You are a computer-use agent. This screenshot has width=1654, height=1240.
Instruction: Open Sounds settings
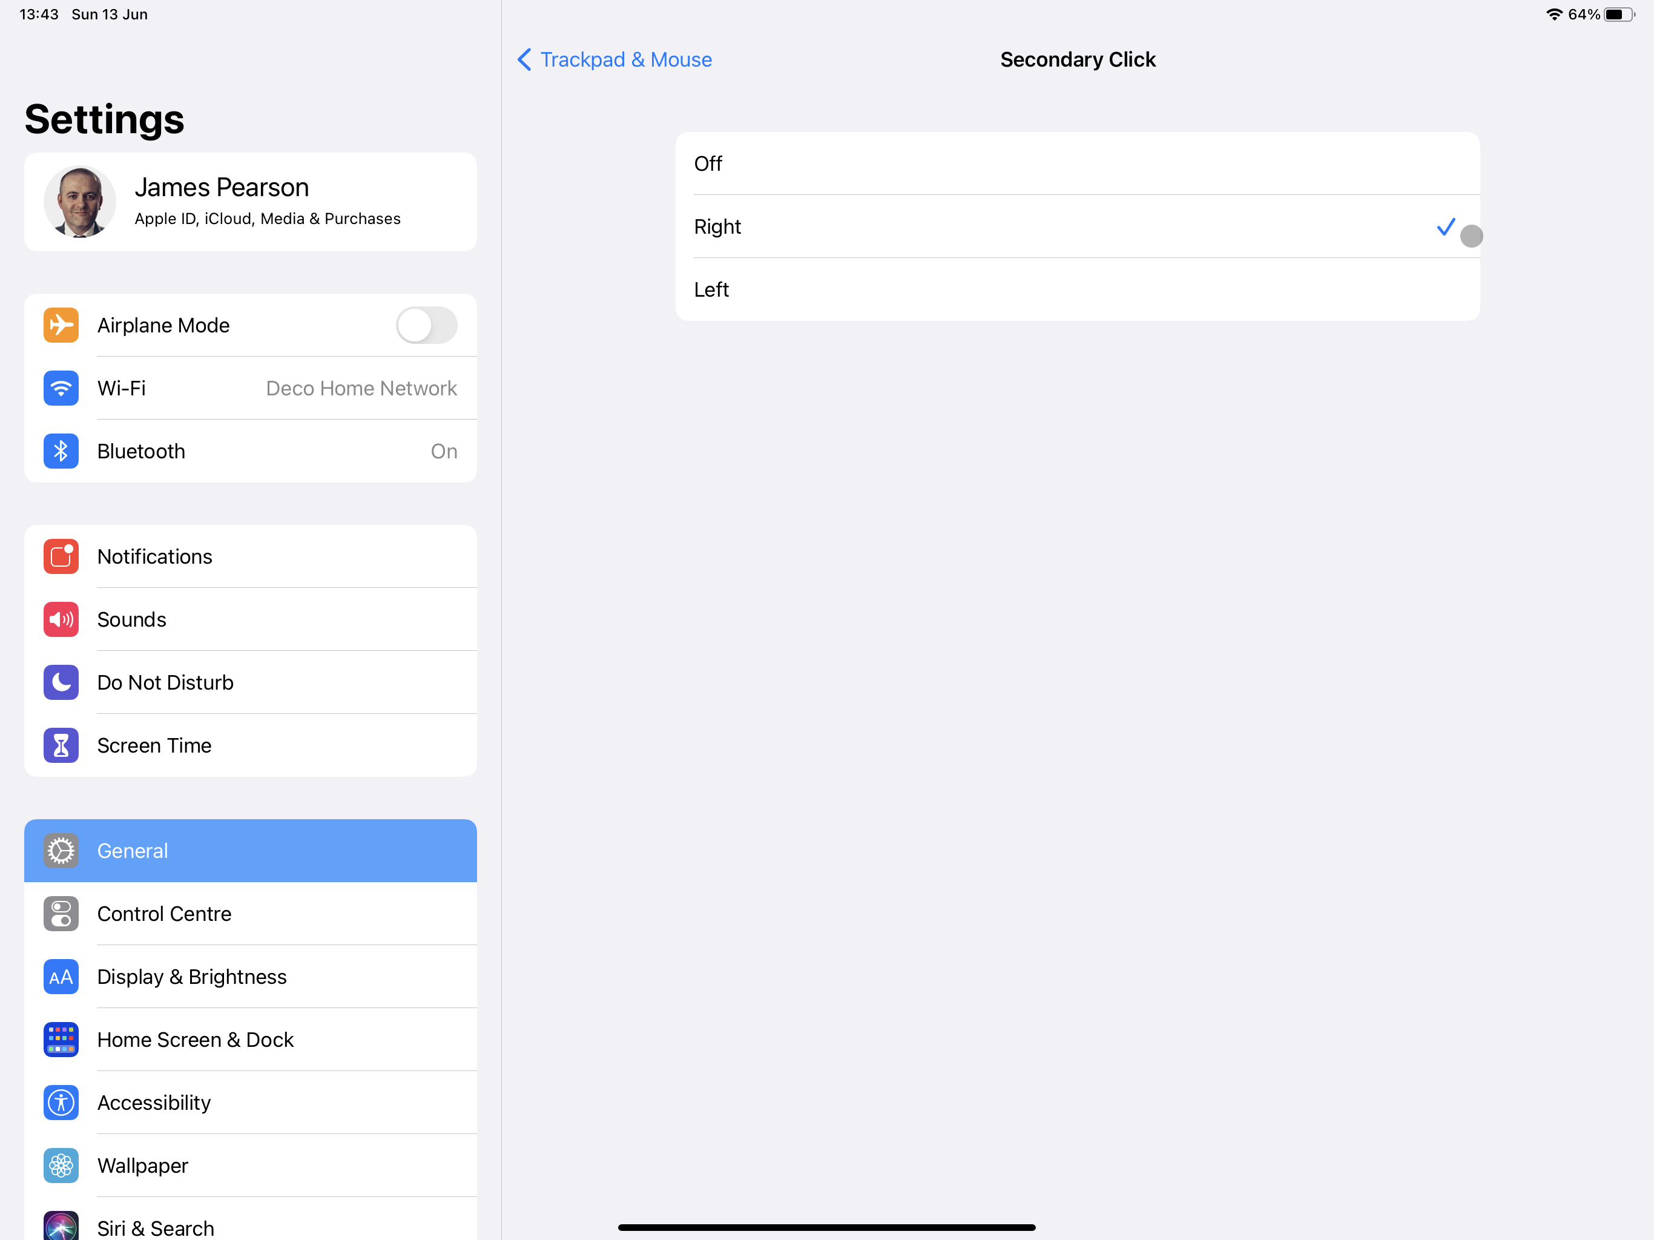251,619
